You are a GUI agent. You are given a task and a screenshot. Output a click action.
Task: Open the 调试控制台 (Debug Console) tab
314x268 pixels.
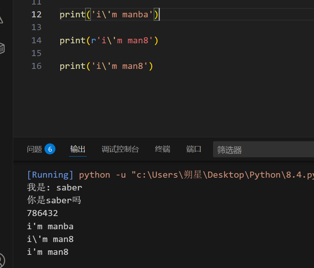click(120, 149)
